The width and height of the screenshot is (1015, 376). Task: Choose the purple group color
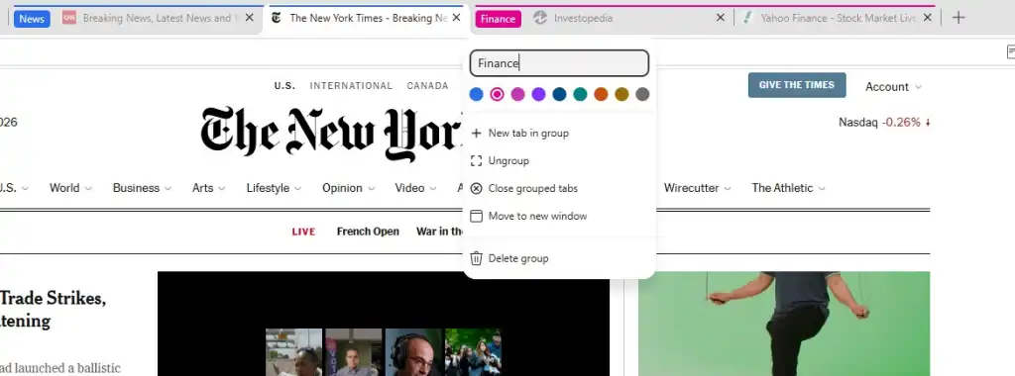coord(538,94)
